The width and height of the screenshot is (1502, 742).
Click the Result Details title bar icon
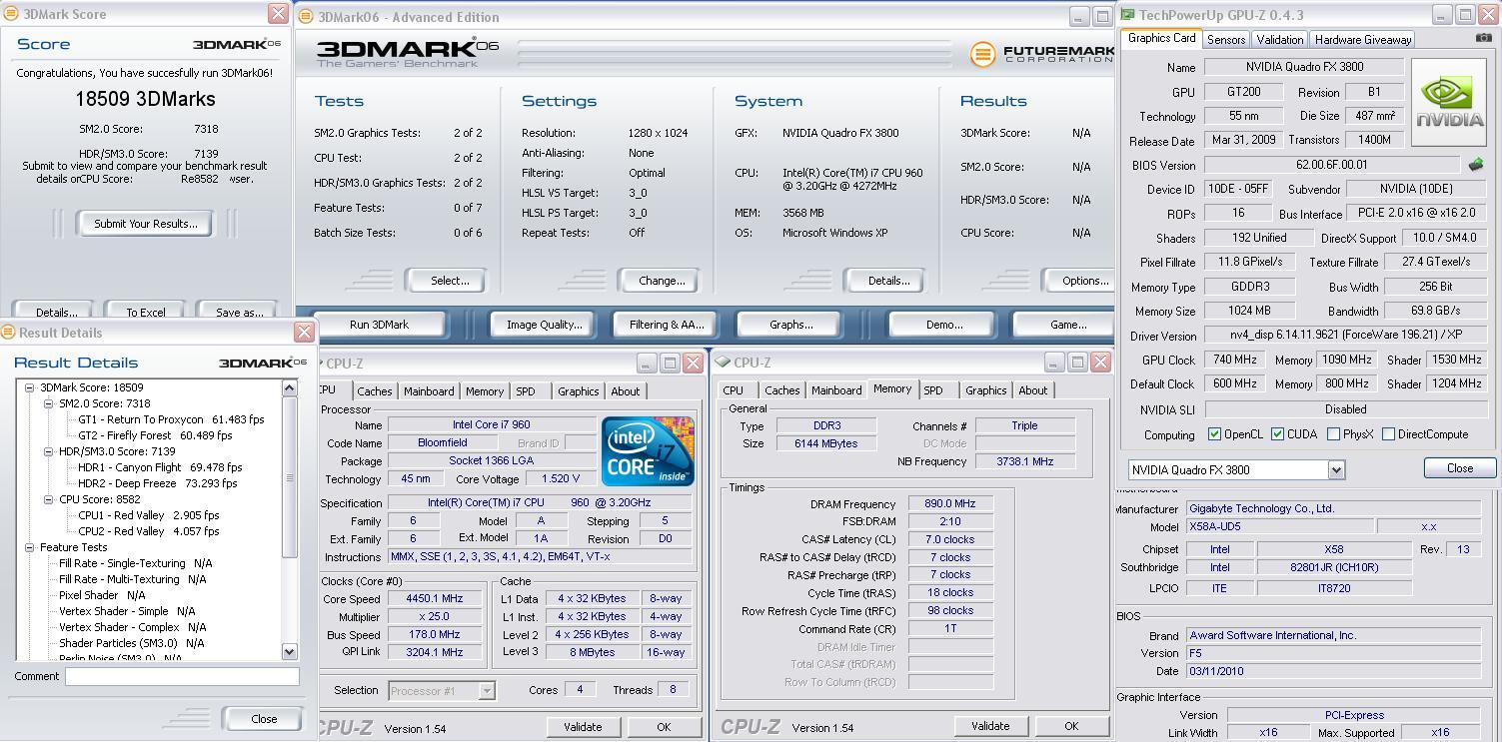pyautogui.click(x=9, y=333)
